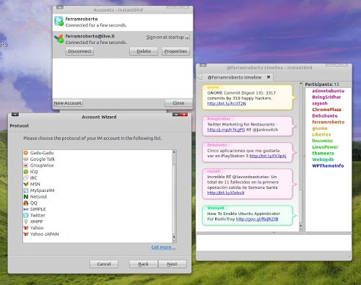
Task: Click the Twitter icon in protocol list
Action: [x=26, y=215]
